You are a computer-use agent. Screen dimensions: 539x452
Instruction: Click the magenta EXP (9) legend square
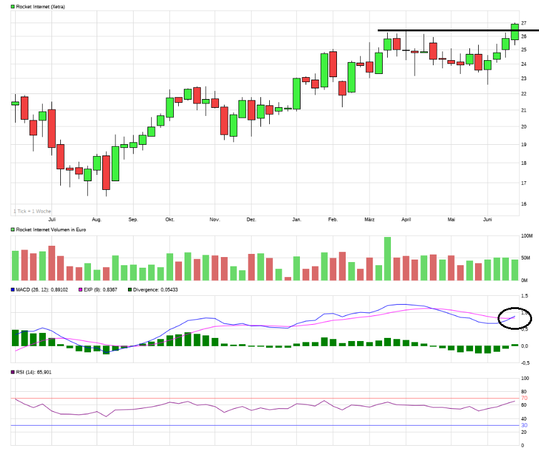[x=80, y=289]
